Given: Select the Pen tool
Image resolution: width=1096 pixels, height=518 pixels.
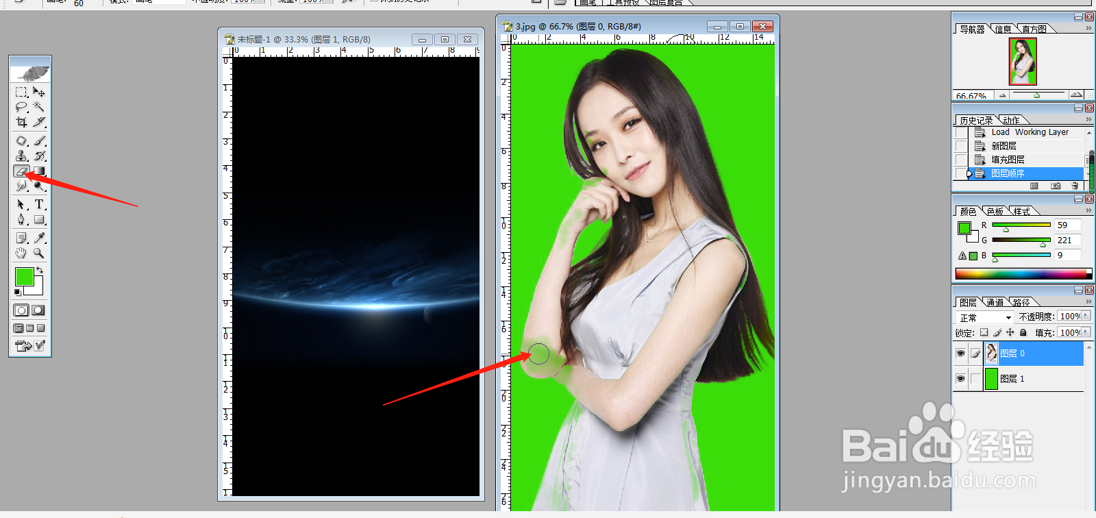Looking at the screenshot, I should [x=21, y=219].
